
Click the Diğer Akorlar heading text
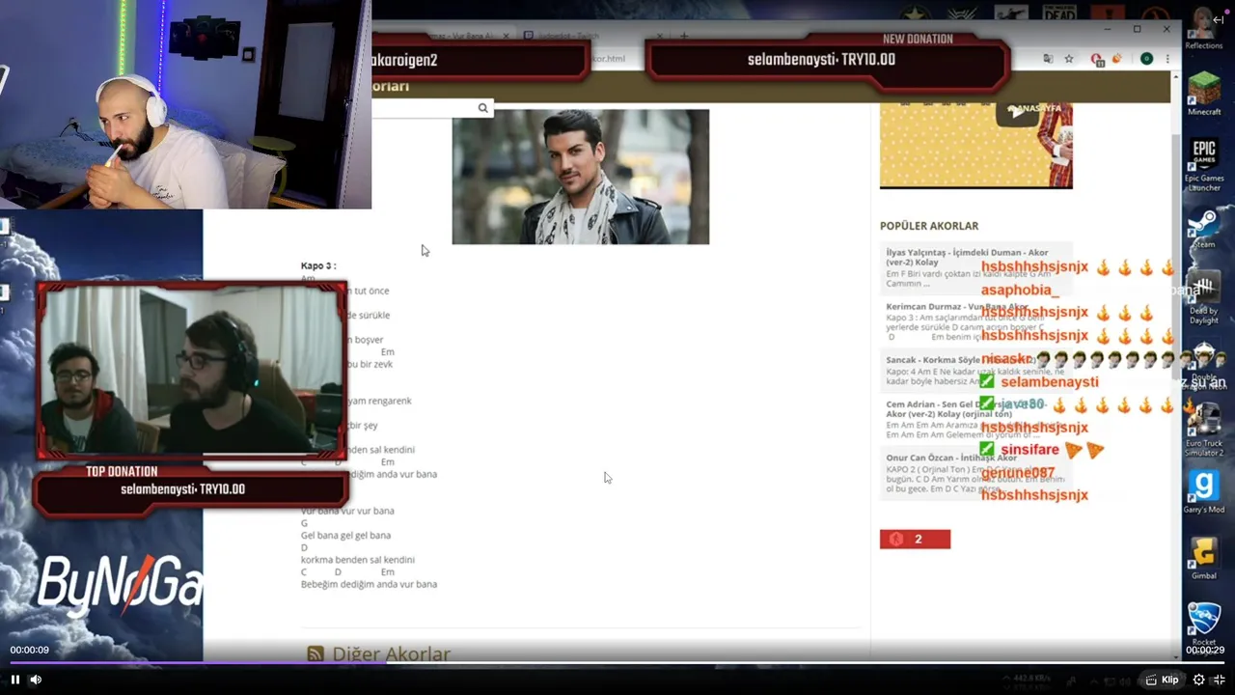(391, 654)
